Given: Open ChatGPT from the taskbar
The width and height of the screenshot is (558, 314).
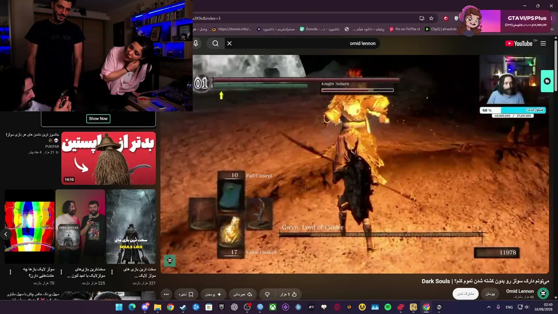Looking at the screenshot, I should 234,307.
